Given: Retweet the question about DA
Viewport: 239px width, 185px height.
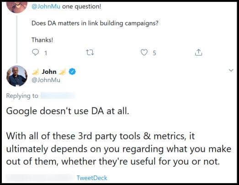Looking at the screenshot, I should coord(90,52).
